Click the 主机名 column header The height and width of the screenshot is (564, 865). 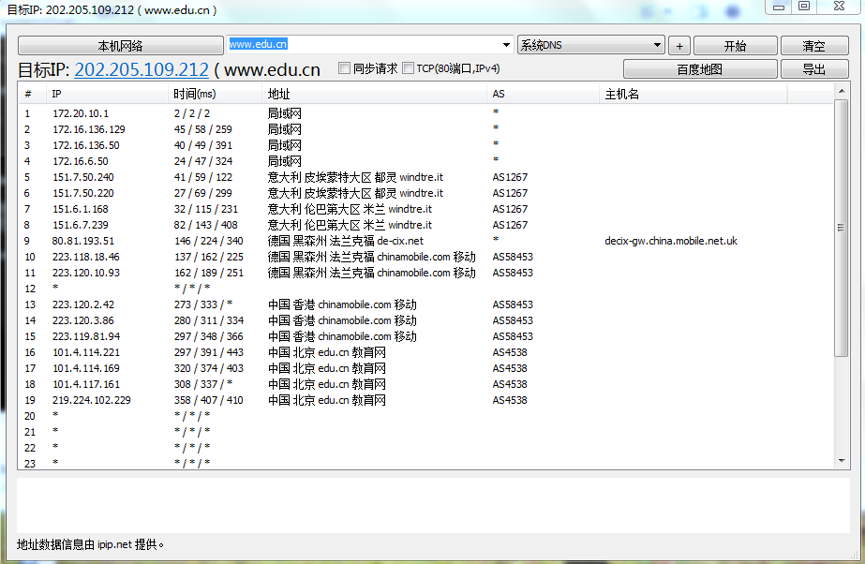693,94
